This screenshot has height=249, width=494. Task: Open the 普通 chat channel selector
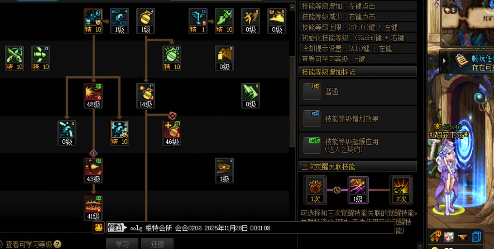(x=117, y=228)
